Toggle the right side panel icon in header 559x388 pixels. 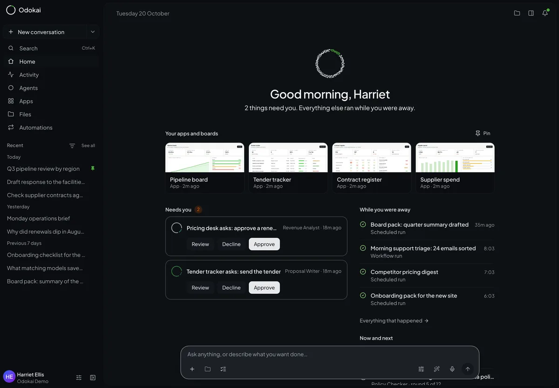pyautogui.click(x=531, y=13)
